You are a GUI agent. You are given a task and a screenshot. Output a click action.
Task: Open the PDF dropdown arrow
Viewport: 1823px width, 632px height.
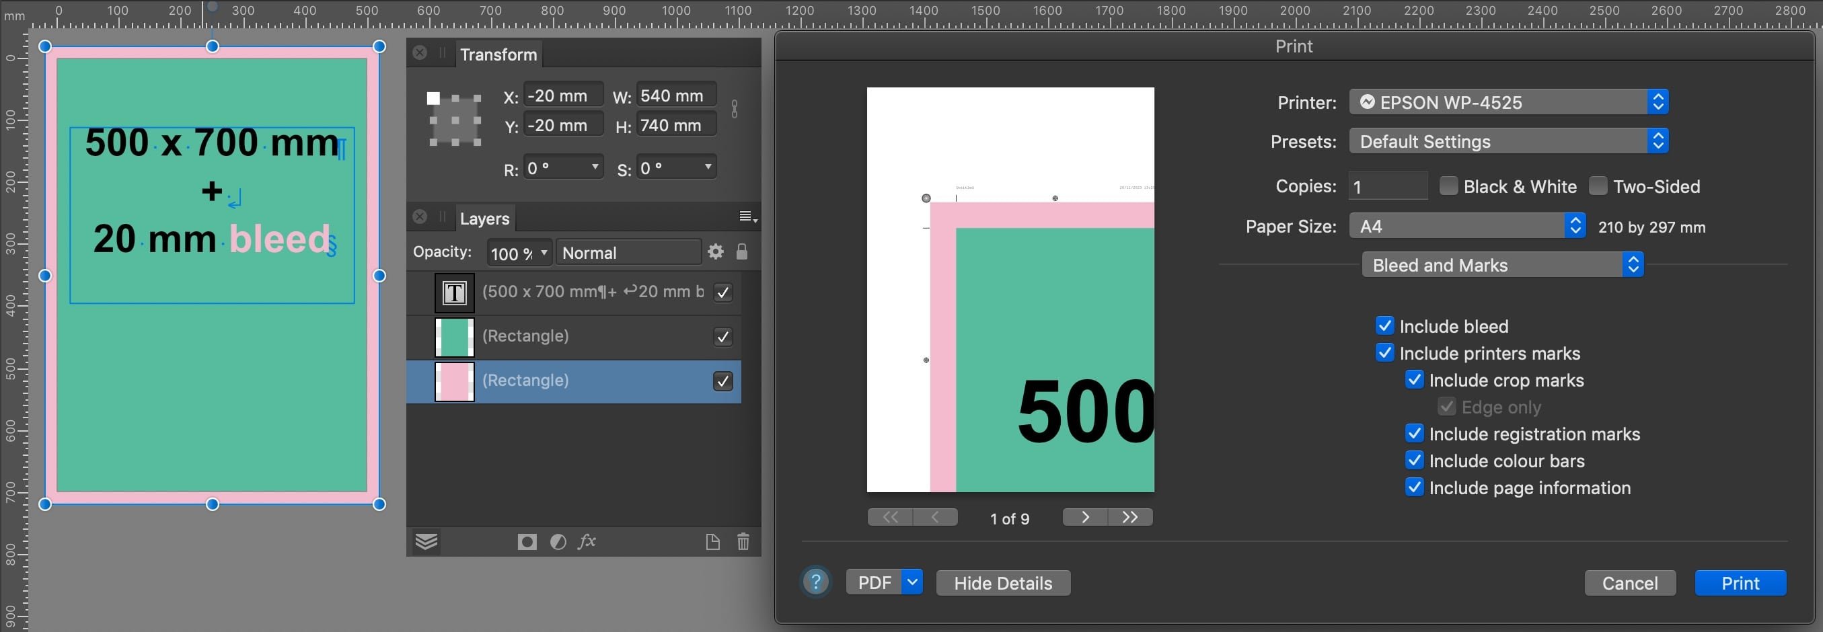click(x=912, y=582)
